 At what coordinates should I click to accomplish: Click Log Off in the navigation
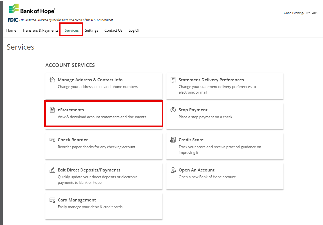pos(134,30)
